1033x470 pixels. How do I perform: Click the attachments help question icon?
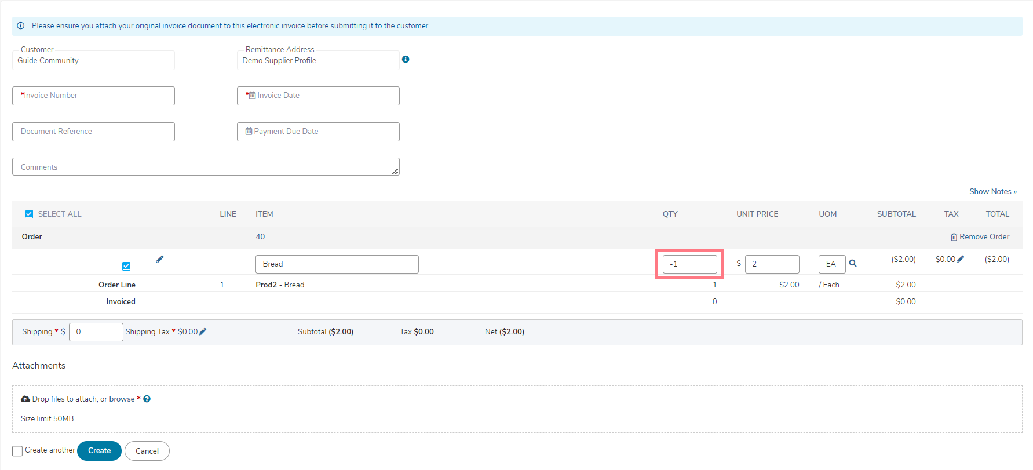(147, 399)
